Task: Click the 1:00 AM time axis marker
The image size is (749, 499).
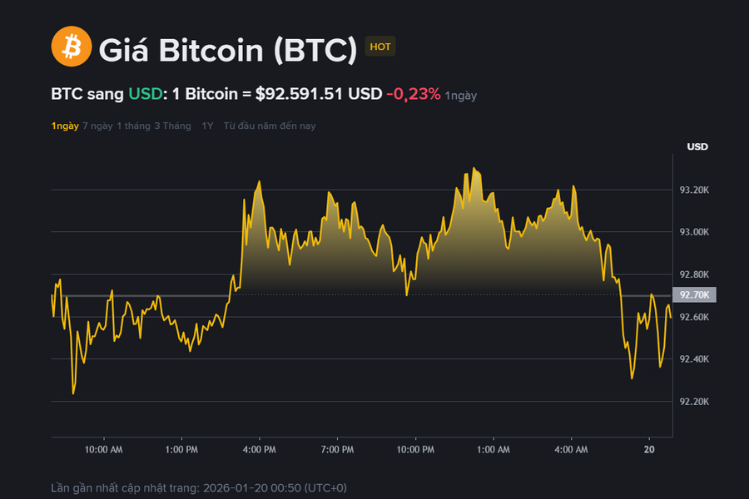Action: [x=494, y=450]
